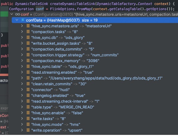
Task: Click the entry icon beside "compaction.tasks"
Action: [28, 32]
